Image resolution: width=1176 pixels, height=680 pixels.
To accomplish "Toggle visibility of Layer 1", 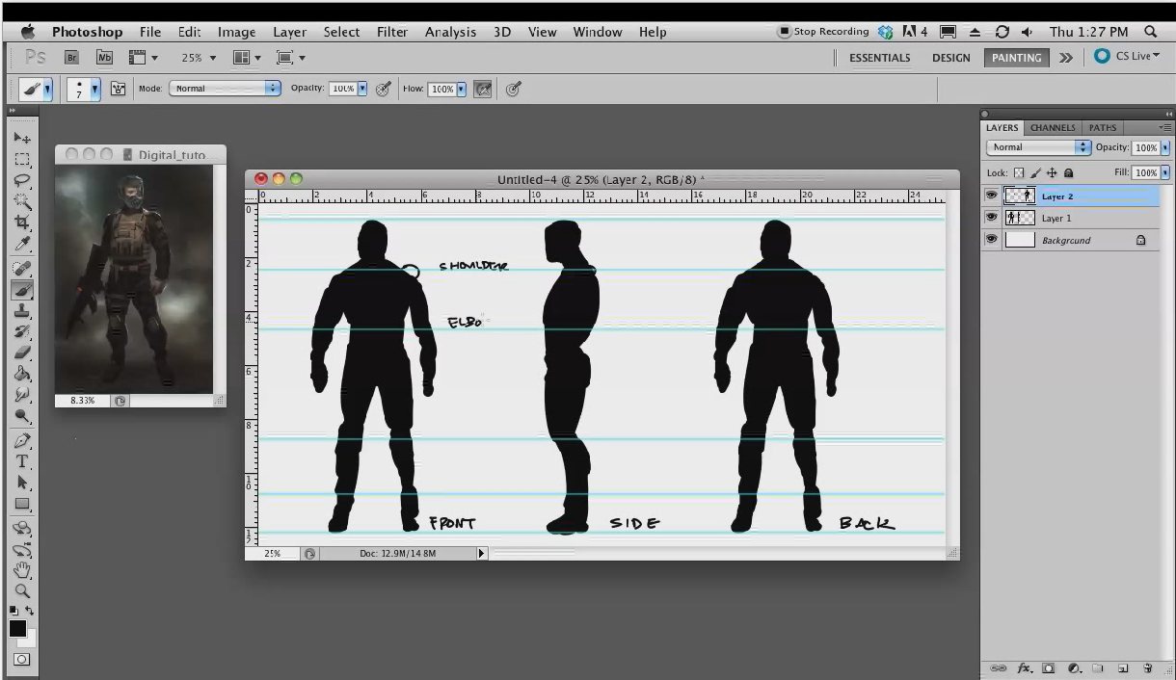I will (x=991, y=218).
